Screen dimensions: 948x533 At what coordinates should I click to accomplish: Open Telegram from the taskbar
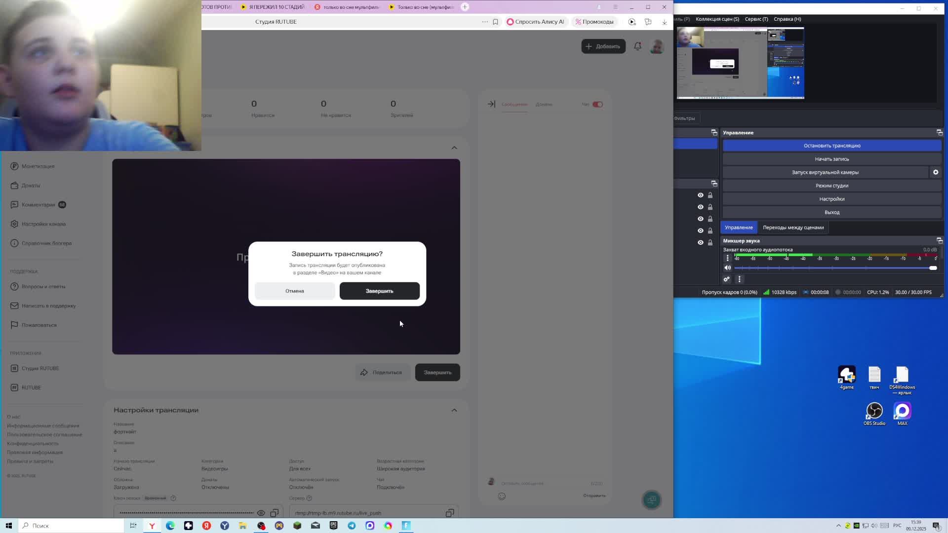[352, 526]
